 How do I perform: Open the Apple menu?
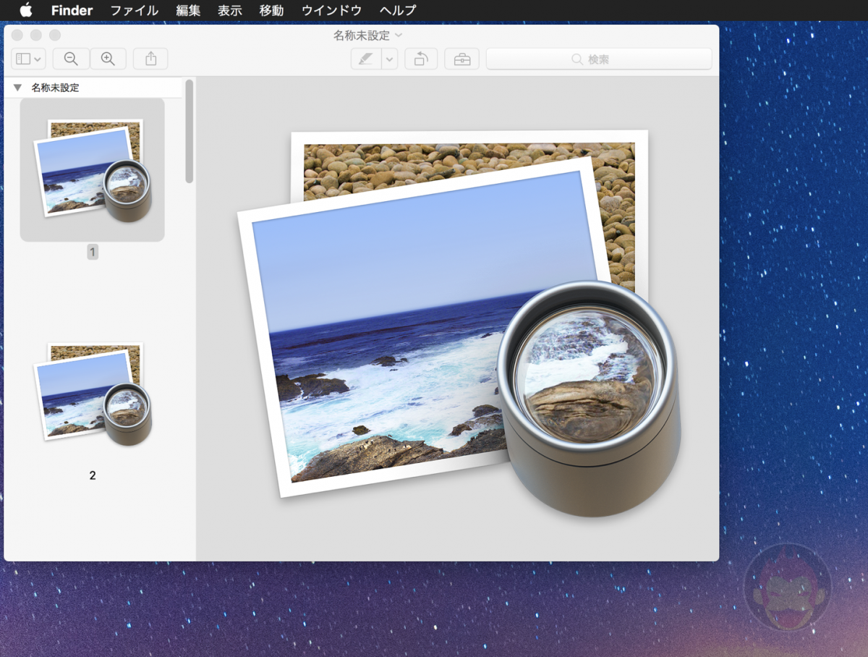(26, 10)
